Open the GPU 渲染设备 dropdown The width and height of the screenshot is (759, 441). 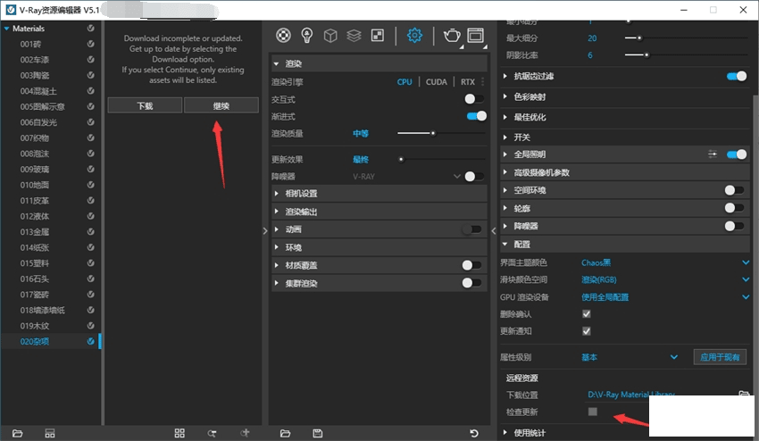click(665, 296)
